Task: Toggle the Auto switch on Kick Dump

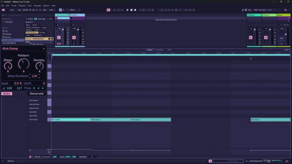Action: (x=6, y=93)
